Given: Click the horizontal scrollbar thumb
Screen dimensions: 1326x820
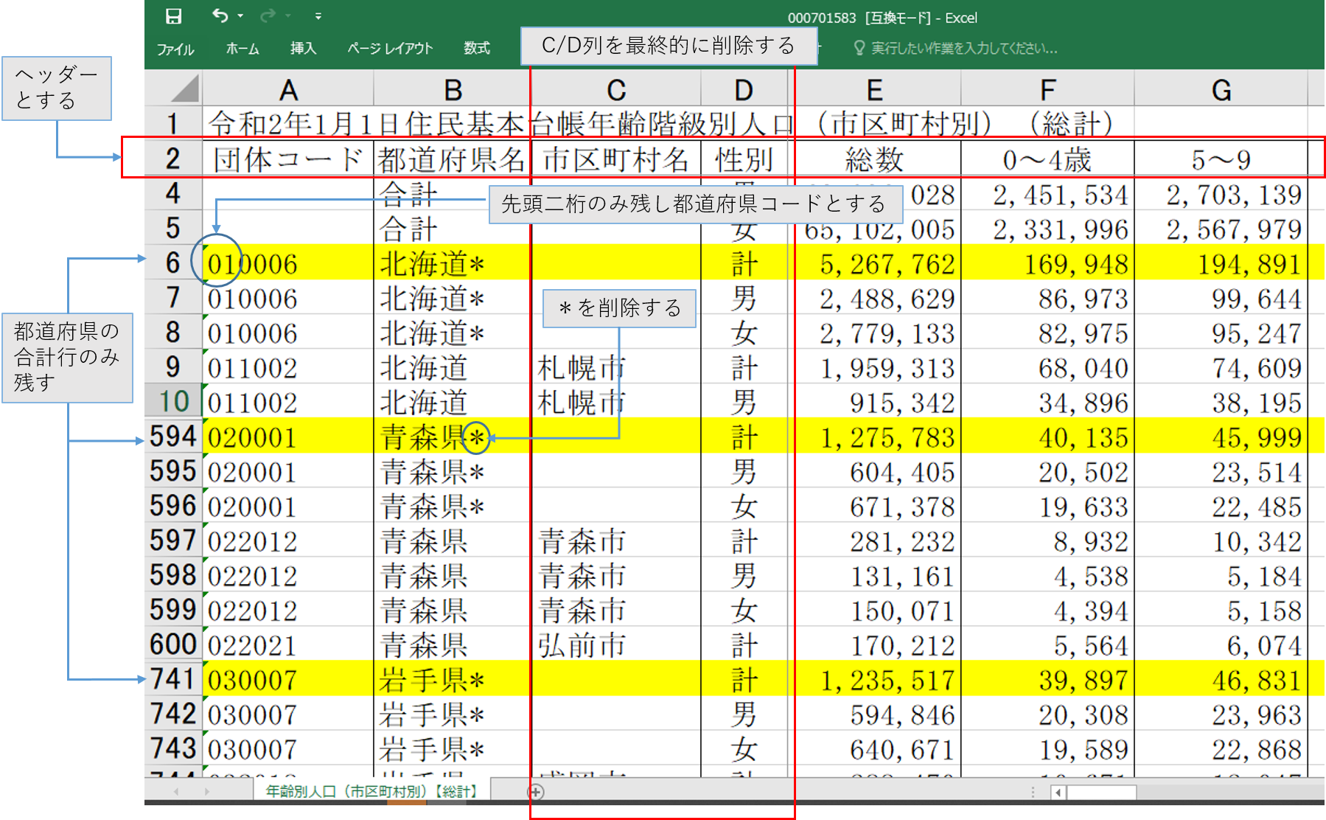Looking at the screenshot, I should point(1101,793).
